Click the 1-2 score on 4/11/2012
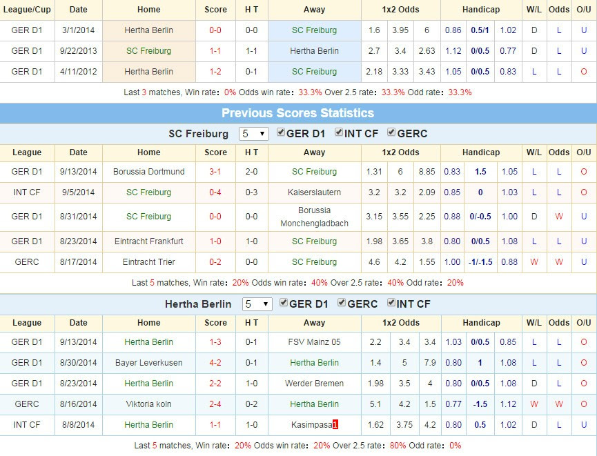Screen dimensions: 597x456 [215, 72]
